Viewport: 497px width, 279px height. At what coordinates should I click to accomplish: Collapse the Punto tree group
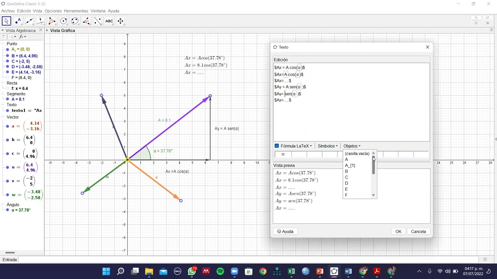coord(3,44)
